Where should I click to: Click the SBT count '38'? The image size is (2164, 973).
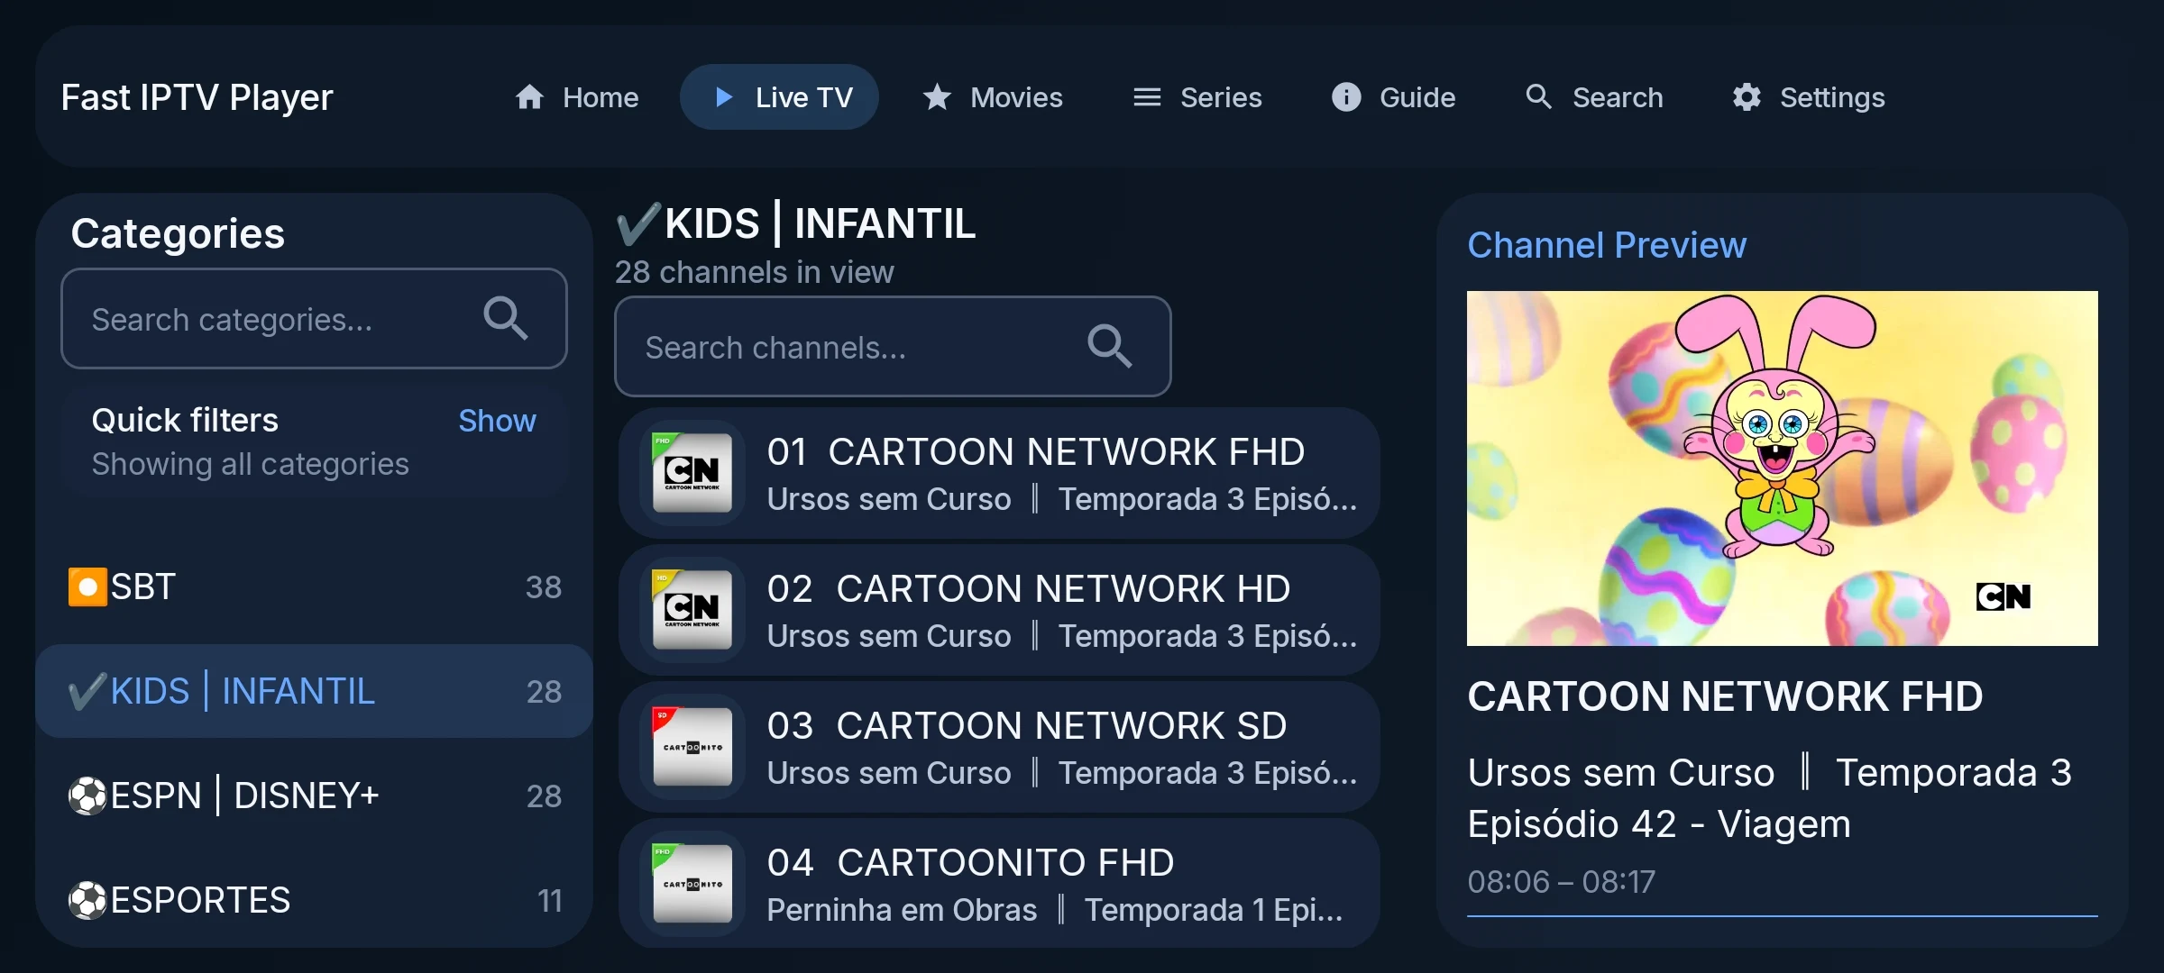pyautogui.click(x=544, y=587)
